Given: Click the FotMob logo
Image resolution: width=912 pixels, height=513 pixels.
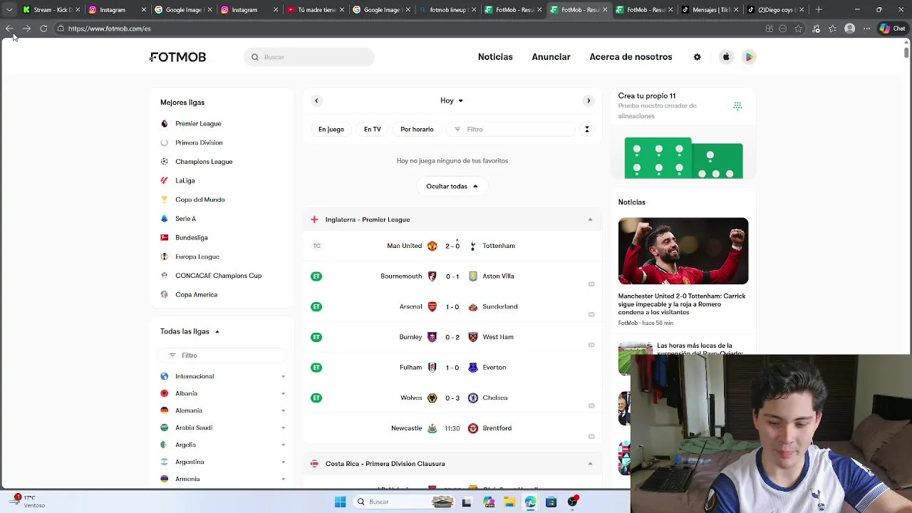Looking at the screenshot, I should (177, 57).
